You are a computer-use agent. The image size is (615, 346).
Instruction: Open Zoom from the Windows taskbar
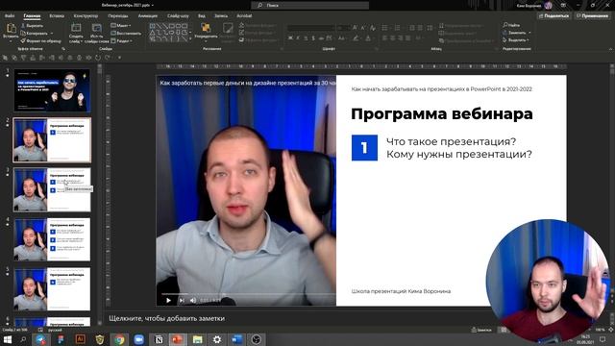[138, 339]
